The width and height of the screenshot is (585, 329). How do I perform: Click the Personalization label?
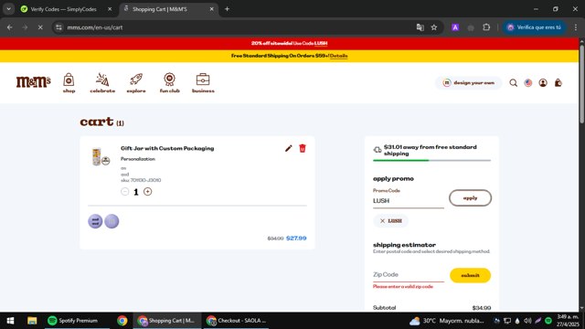138,159
